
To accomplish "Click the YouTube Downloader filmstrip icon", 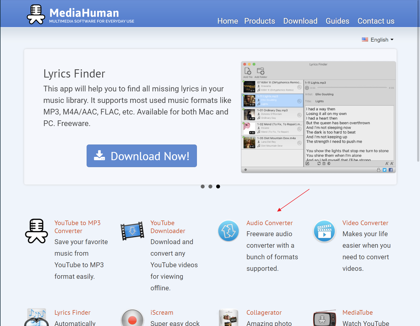I will (x=132, y=231).
